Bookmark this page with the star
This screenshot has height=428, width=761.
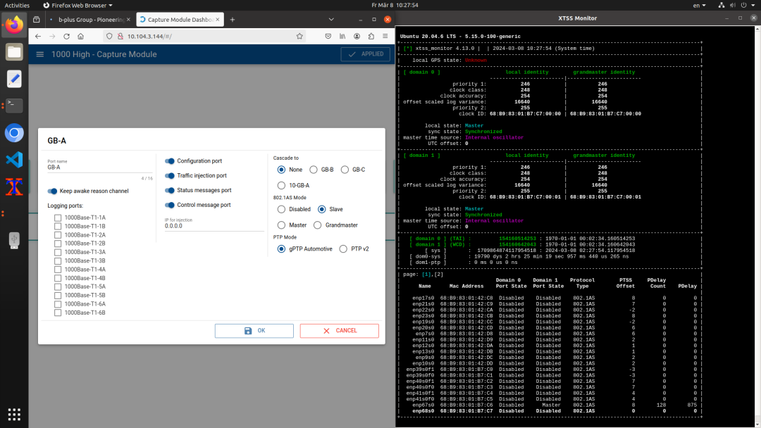click(x=299, y=36)
